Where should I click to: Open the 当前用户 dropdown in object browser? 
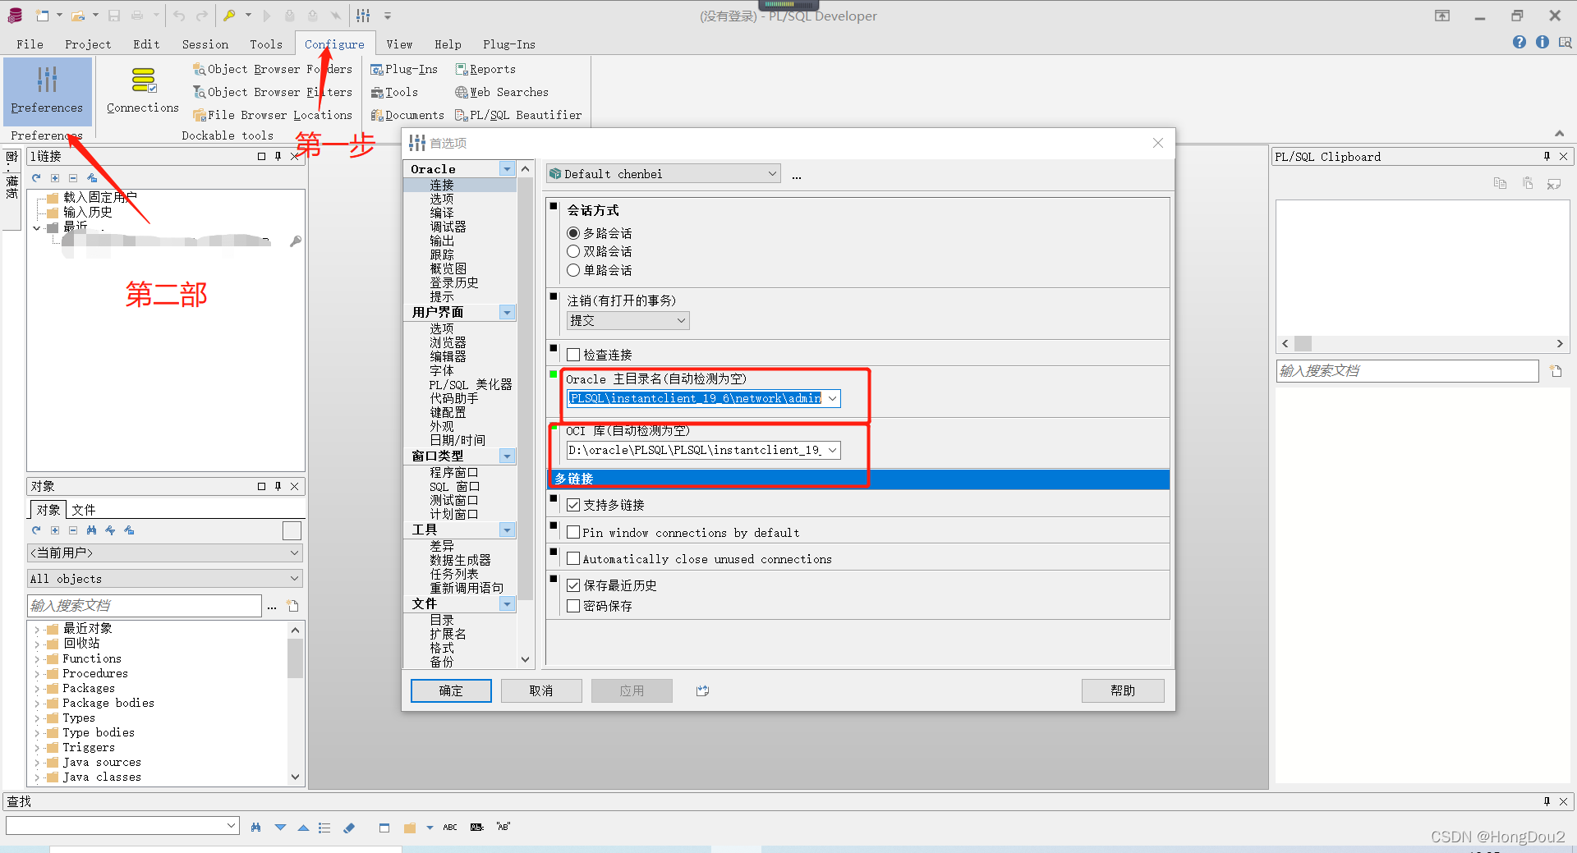pyautogui.click(x=165, y=553)
